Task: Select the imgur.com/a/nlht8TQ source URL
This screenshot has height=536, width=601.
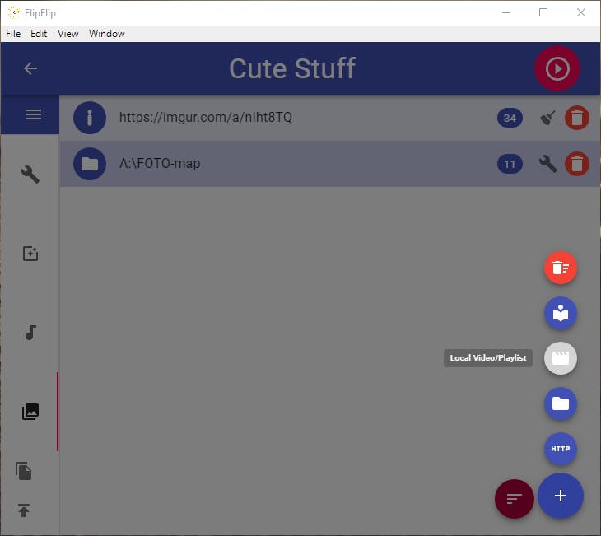Action: [206, 117]
